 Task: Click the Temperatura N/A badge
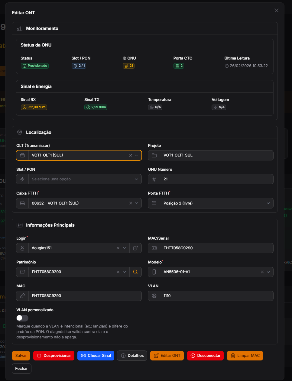tap(155, 107)
